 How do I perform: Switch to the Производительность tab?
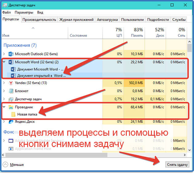point(39,20)
